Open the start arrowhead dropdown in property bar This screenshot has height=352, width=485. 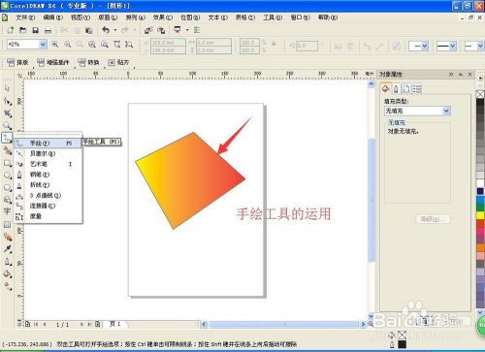coord(425,47)
